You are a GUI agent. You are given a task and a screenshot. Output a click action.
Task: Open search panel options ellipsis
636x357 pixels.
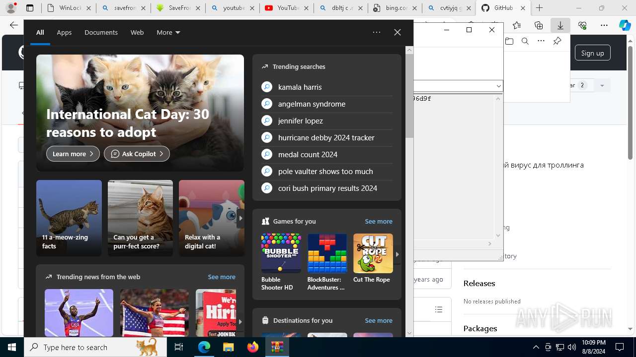coord(377,32)
